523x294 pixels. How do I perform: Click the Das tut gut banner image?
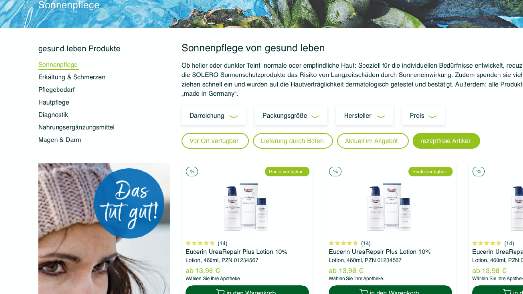click(x=104, y=228)
